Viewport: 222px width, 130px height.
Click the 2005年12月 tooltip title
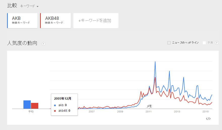(63, 98)
